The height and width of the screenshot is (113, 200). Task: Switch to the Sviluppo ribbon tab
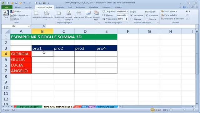tap(106, 8)
